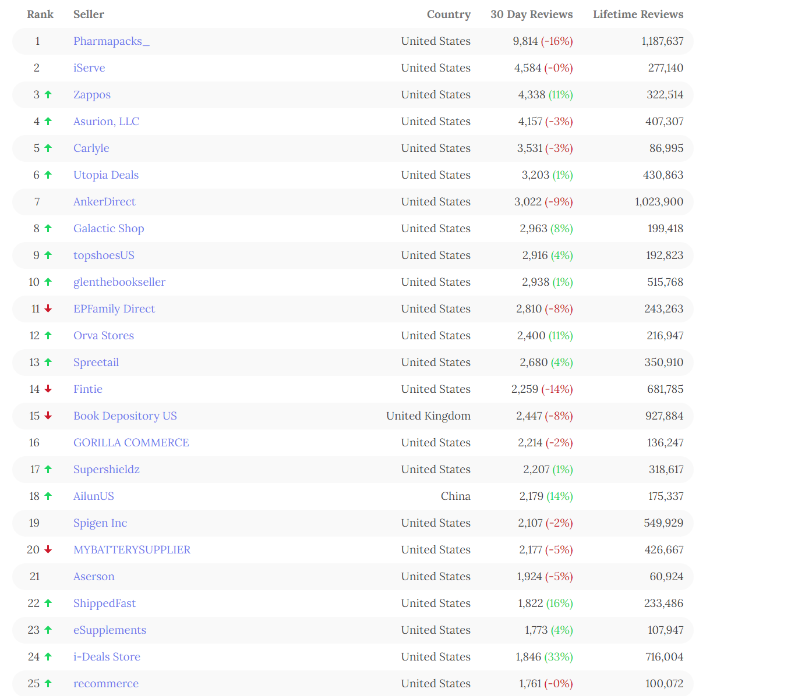This screenshot has width=791, height=696.
Task: Click the China country cell
Action: pyautogui.click(x=455, y=496)
